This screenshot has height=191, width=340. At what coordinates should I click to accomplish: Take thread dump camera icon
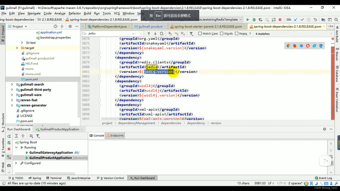pos(9,166)
